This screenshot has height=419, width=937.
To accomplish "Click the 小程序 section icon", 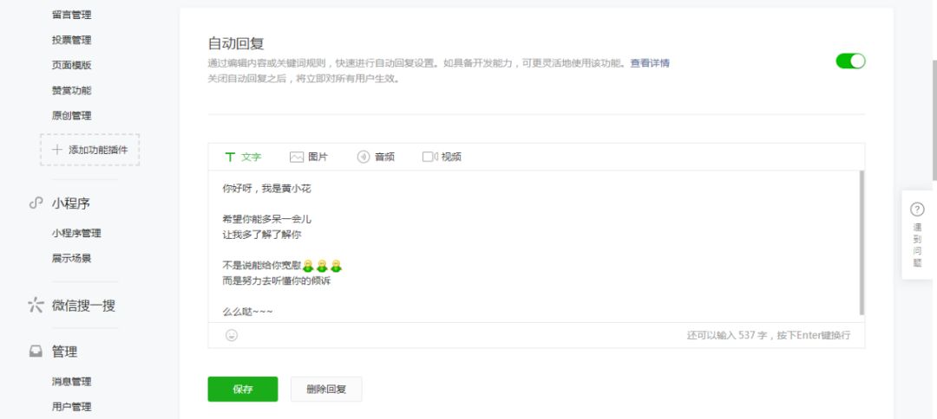I will coord(36,203).
